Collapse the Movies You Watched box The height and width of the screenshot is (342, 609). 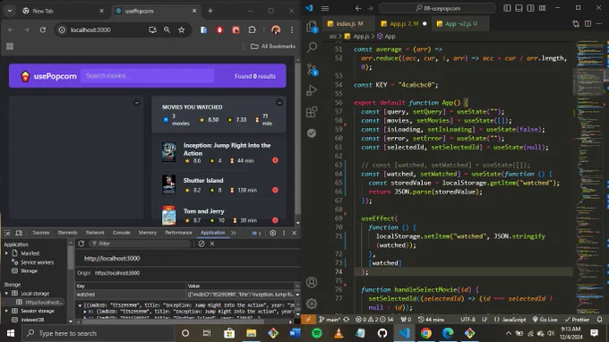(279, 102)
